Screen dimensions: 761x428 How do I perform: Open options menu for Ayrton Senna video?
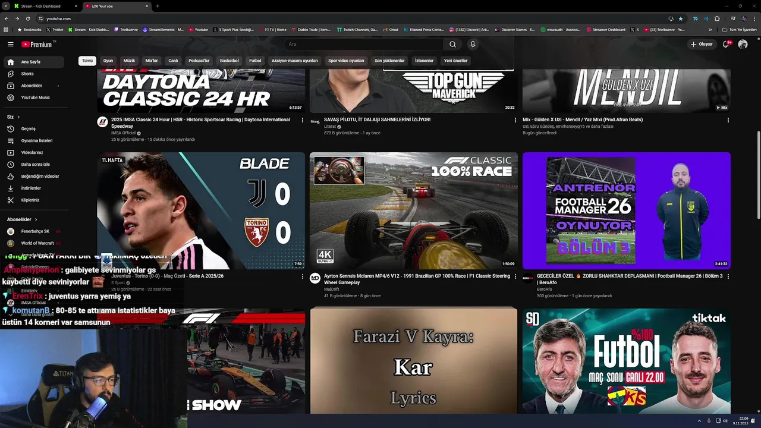point(515,276)
